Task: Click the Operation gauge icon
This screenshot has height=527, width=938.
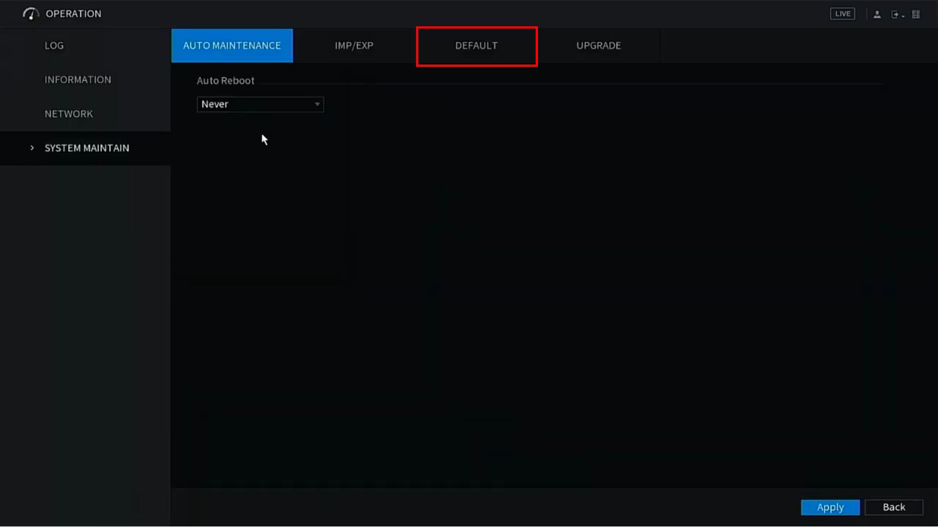Action: pos(30,14)
